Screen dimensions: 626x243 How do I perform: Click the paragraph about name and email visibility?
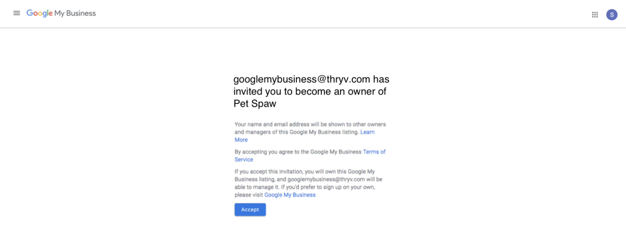[x=310, y=132]
